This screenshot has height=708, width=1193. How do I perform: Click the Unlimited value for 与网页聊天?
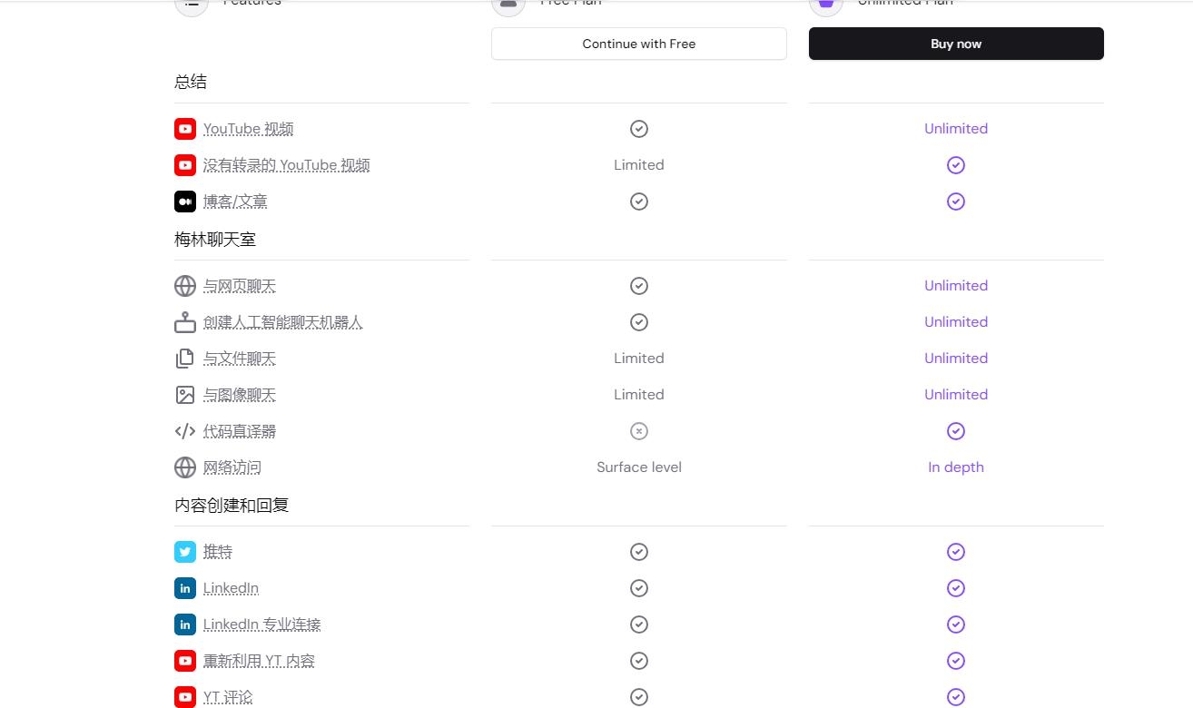pos(956,286)
